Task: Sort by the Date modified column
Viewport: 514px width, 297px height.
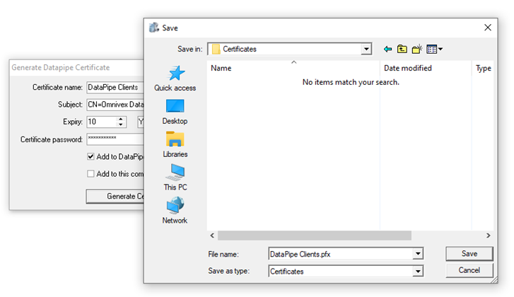Action: tap(407, 69)
